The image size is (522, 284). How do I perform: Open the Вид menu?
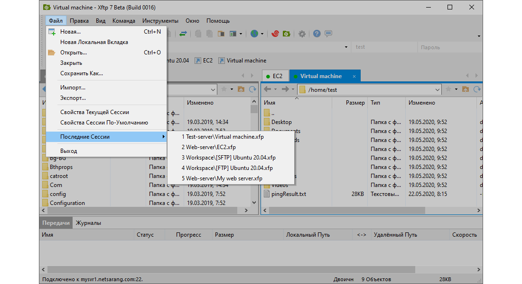tap(101, 21)
